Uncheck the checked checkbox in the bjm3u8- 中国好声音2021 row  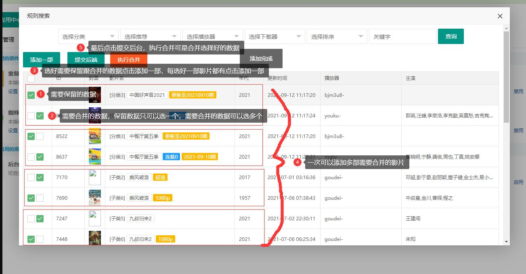(31, 95)
